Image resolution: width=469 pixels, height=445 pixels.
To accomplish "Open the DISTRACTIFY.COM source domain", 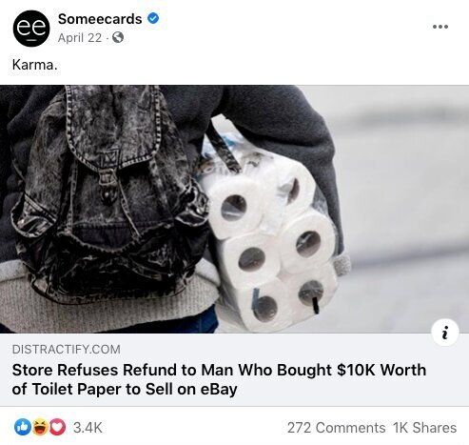I will point(66,350).
